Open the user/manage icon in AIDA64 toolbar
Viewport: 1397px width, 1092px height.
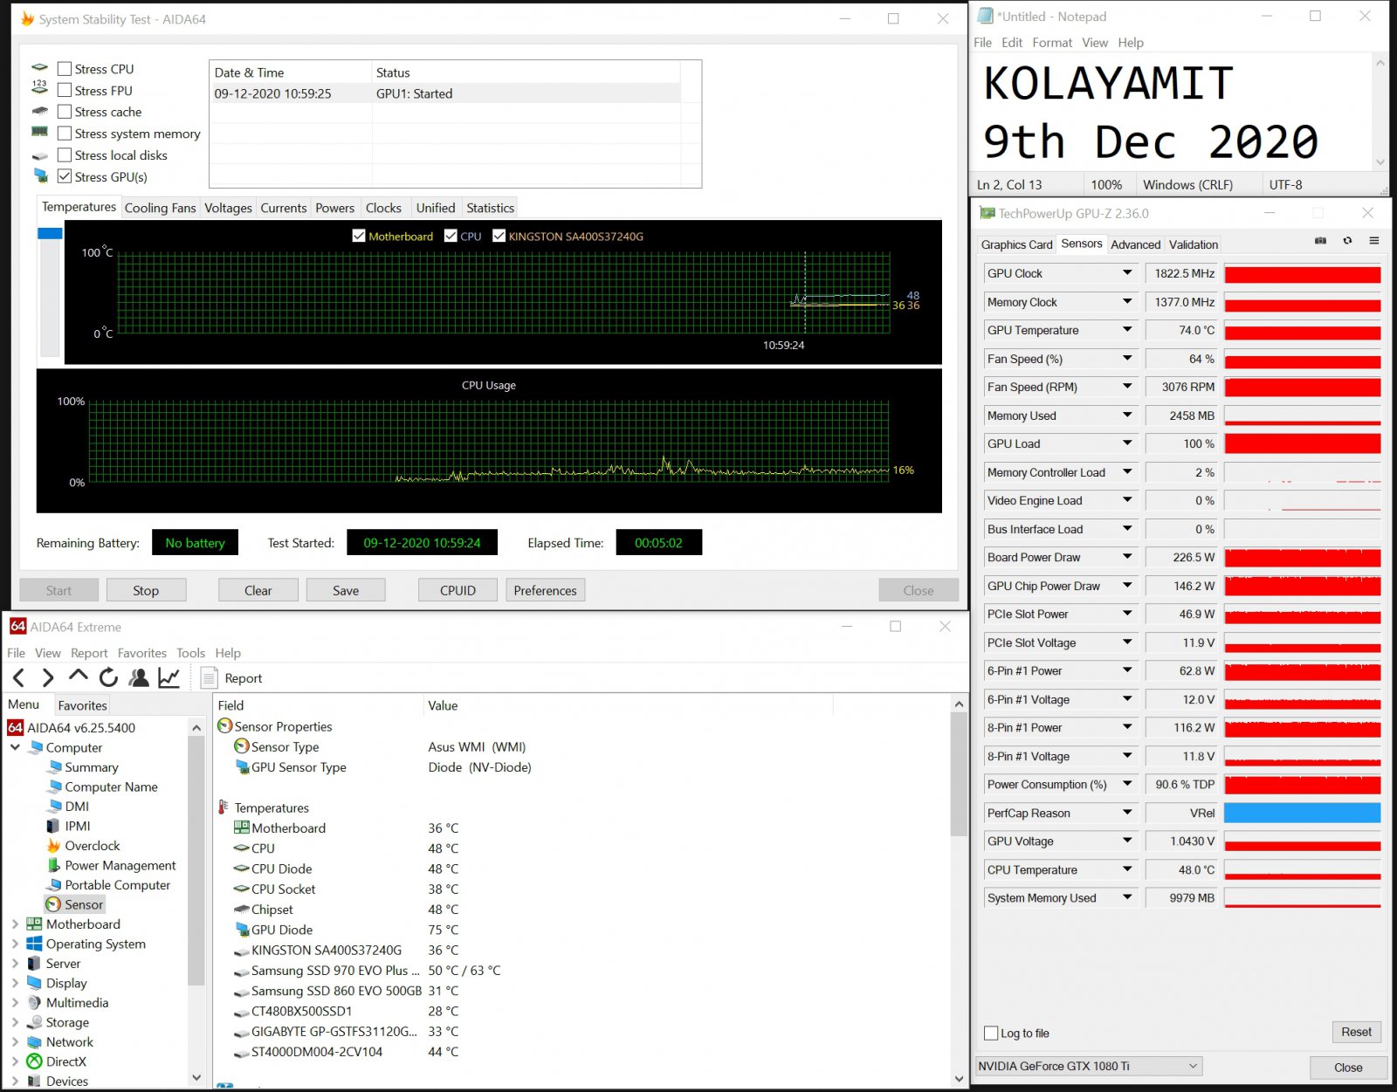tap(138, 677)
